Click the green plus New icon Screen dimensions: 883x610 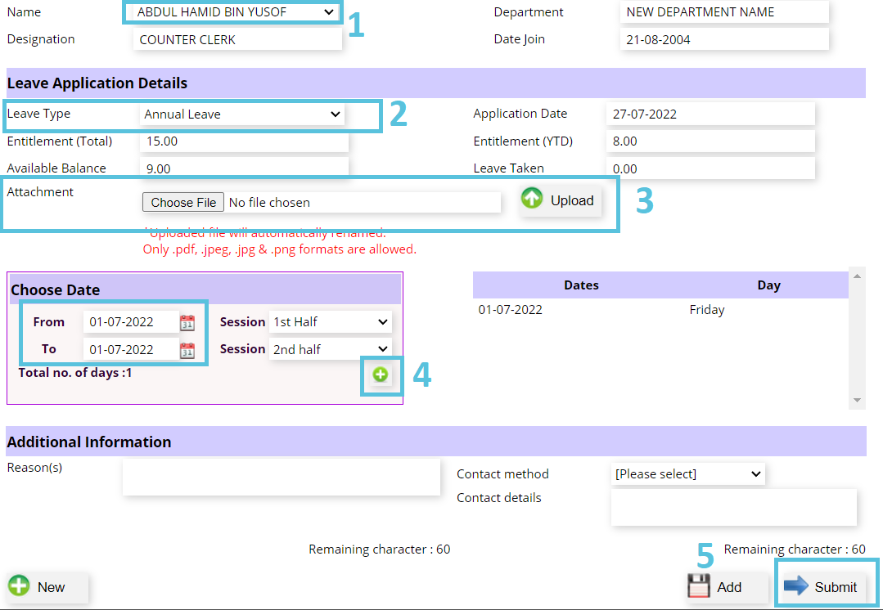click(20, 586)
